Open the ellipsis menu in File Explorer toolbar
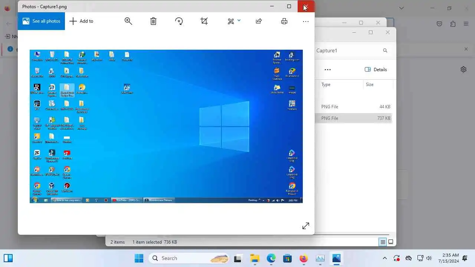Screen dimensions: 475x267 [x=327, y=69]
